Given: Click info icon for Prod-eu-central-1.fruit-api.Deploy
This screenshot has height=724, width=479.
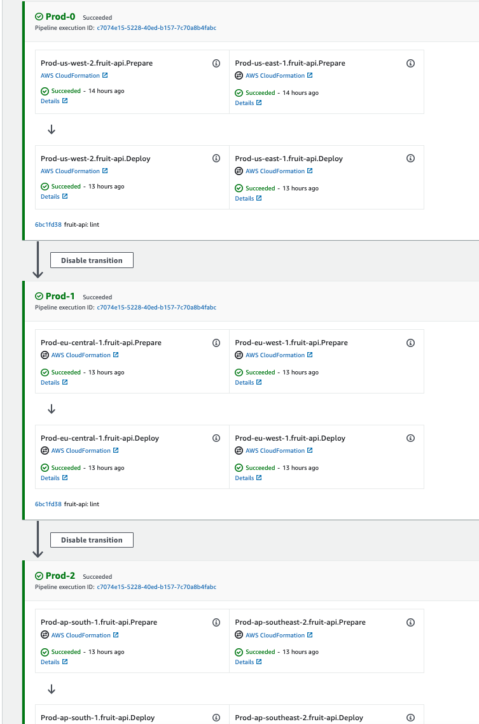Looking at the screenshot, I should 216,438.
